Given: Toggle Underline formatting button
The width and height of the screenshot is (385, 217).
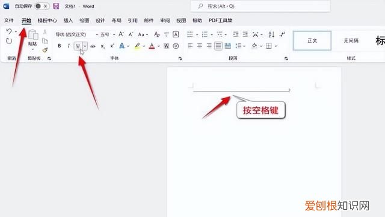Looking at the screenshot, I should [78, 46].
